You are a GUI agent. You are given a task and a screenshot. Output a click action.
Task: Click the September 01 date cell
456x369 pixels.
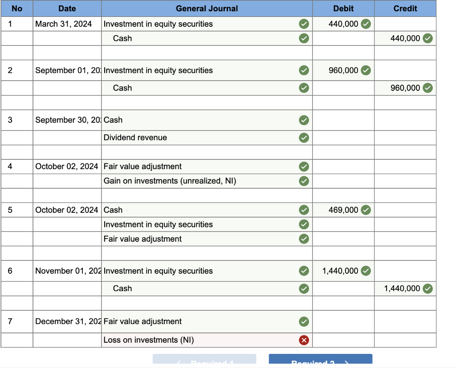pyautogui.click(x=67, y=70)
